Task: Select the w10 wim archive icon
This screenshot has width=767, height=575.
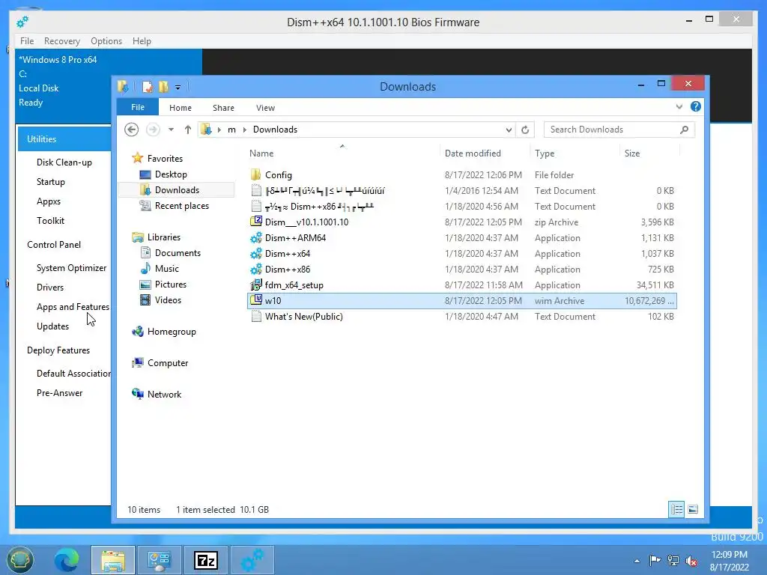Action: (256, 300)
